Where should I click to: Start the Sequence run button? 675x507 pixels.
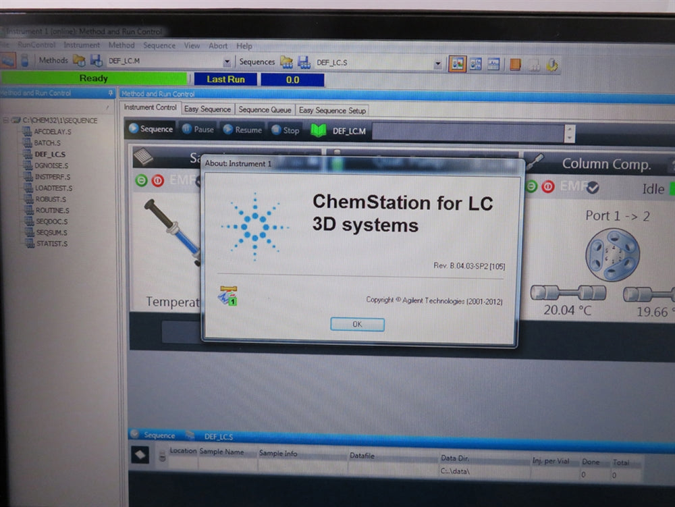tap(151, 129)
